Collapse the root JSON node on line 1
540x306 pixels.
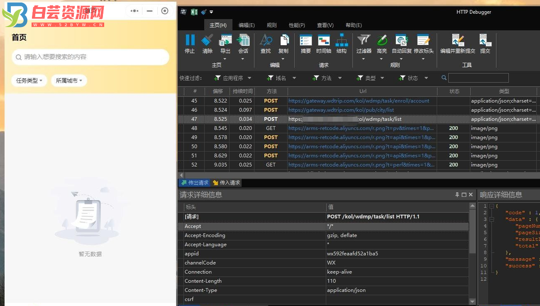click(x=492, y=206)
